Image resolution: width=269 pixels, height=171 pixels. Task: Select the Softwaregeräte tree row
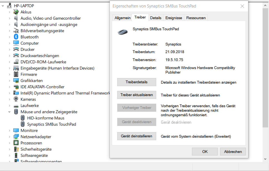[x=34, y=155]
